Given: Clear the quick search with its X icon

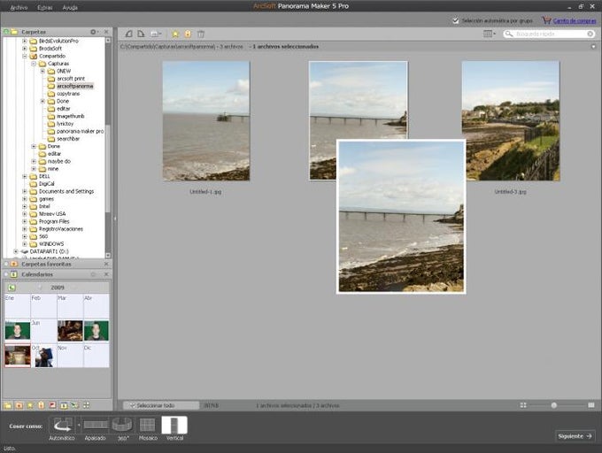Looking at the screenshot, I should point(590,34).
